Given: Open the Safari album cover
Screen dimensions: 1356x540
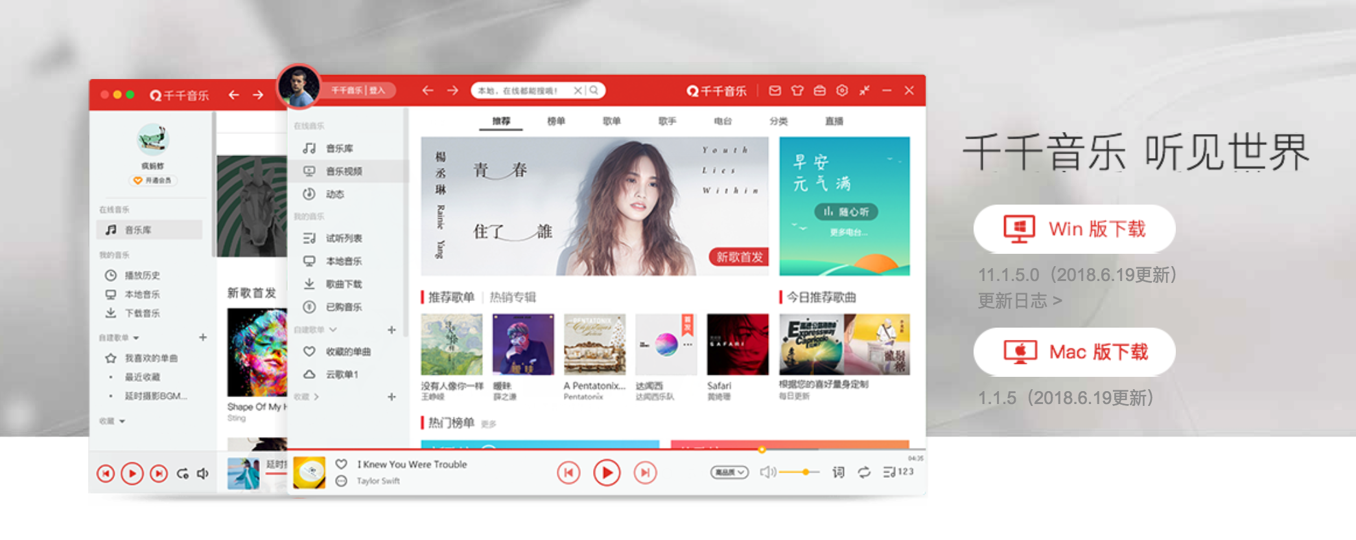Looking at the screenshot, I should [x=738, y=344].
